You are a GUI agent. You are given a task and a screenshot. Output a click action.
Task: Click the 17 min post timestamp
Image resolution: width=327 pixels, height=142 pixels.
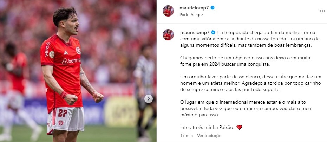coord(187,136)
